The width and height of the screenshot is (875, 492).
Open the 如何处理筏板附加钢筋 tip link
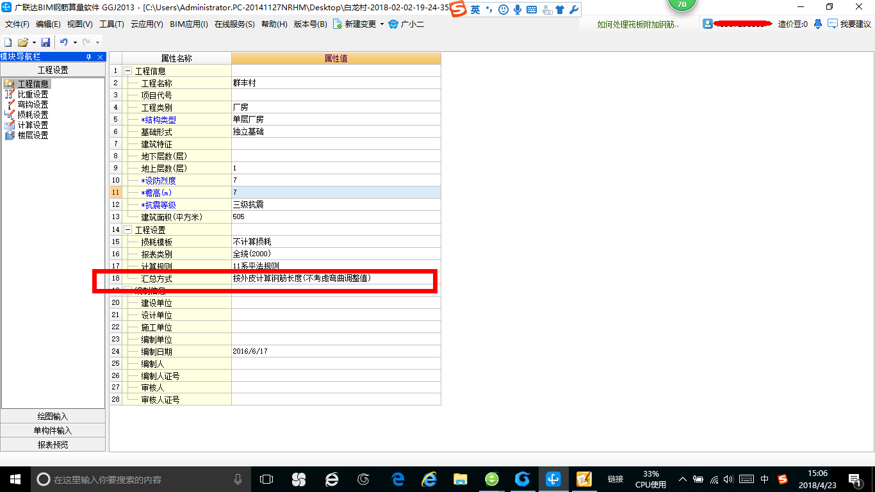coord(638,24)
